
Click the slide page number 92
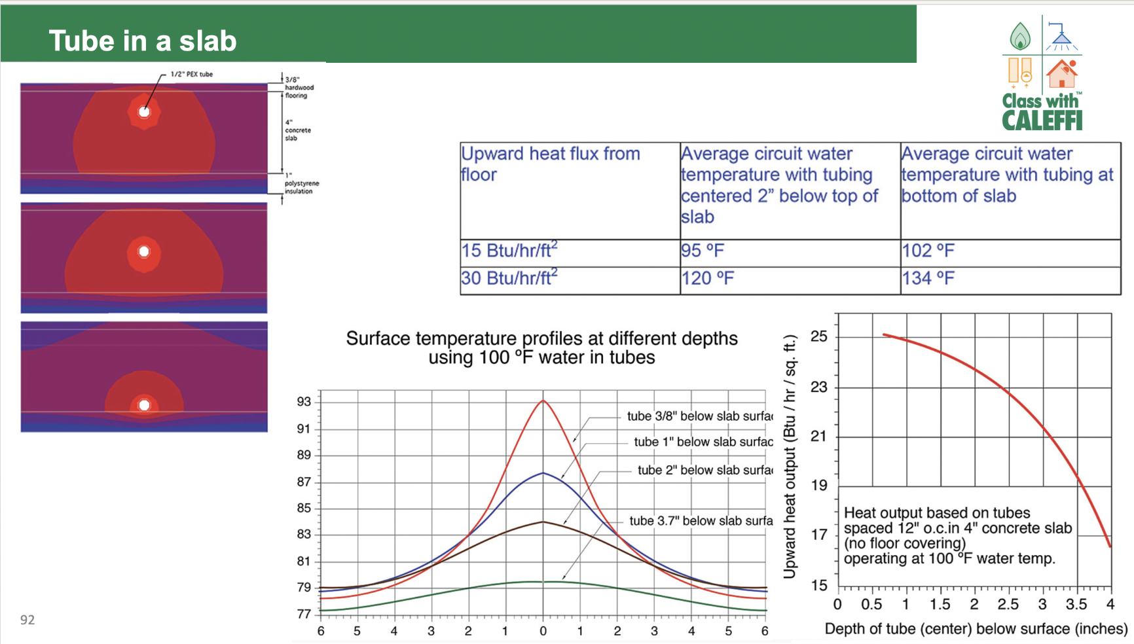pyautogui.click(x=27, y=620)
